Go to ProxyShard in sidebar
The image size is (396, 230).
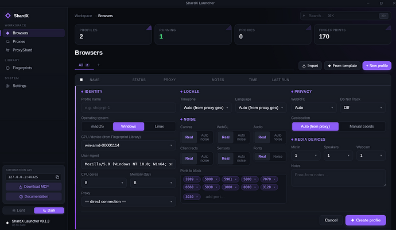33,50
